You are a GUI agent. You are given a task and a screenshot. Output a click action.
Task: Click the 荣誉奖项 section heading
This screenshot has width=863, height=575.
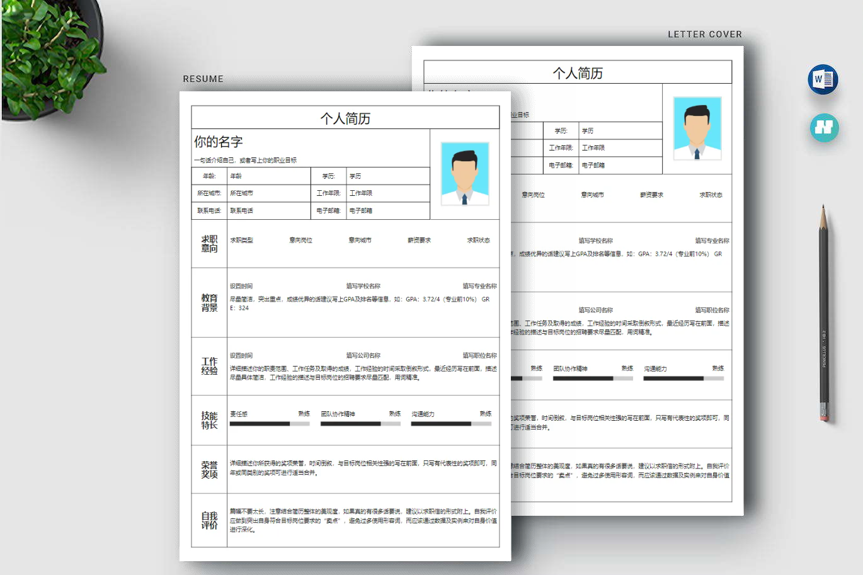[209, 469]
